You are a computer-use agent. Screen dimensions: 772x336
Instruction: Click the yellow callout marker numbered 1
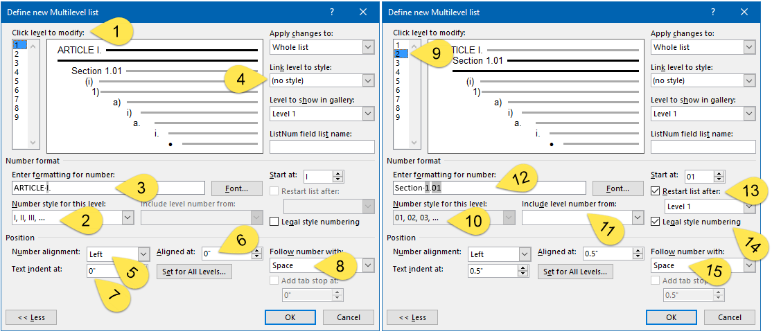pyautogui.click(x=116, y=31)
